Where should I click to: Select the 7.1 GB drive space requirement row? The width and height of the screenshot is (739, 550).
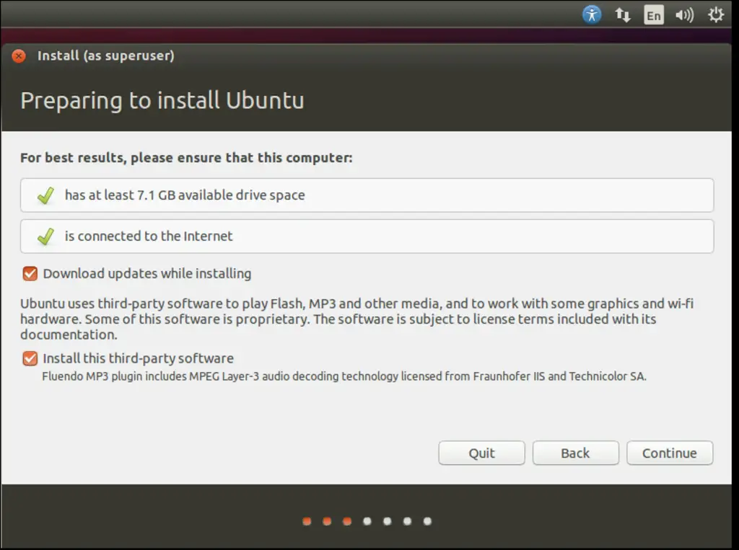(x=367, y=195)
